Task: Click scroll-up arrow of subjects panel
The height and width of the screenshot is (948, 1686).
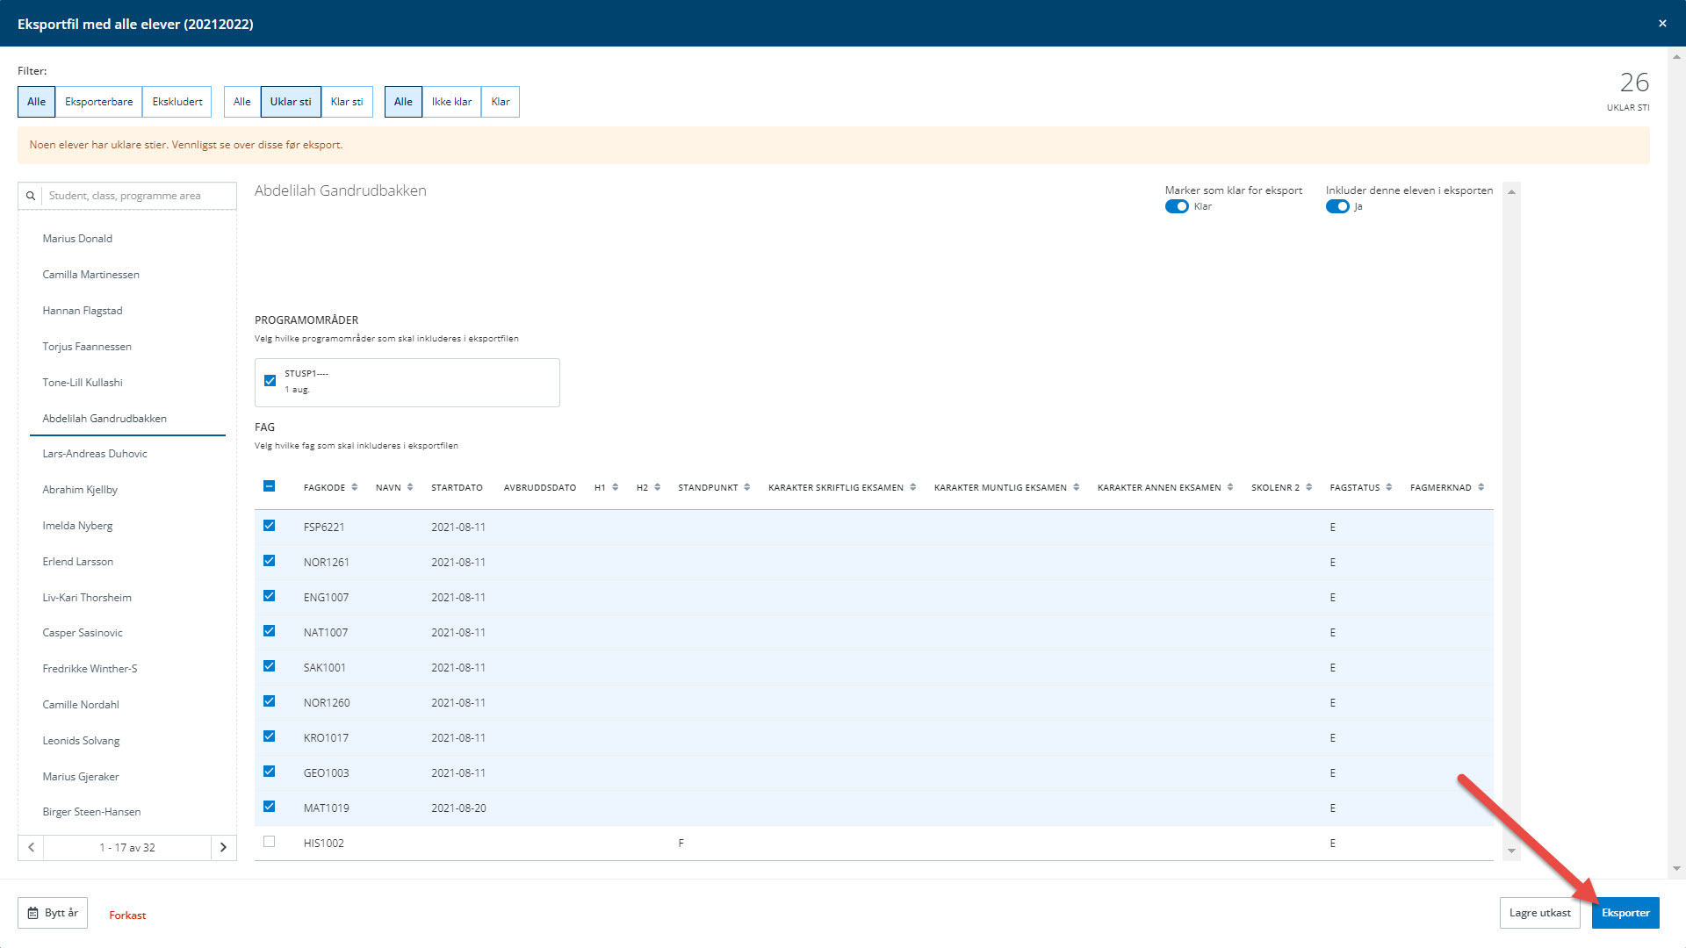Action: tap(1511, 191)
